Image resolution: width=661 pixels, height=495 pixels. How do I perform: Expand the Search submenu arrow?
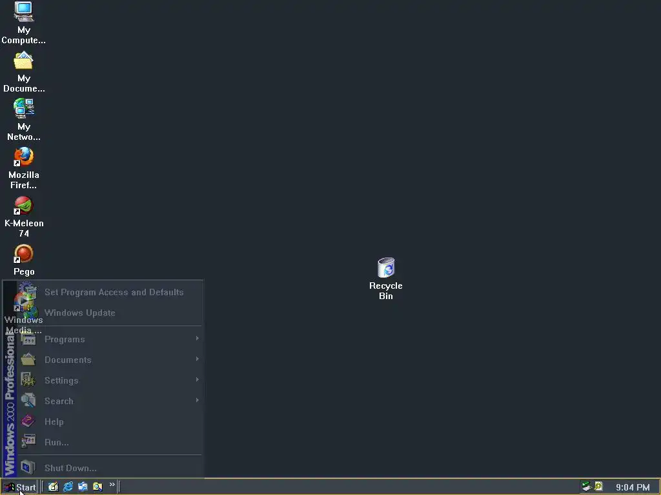197,400
